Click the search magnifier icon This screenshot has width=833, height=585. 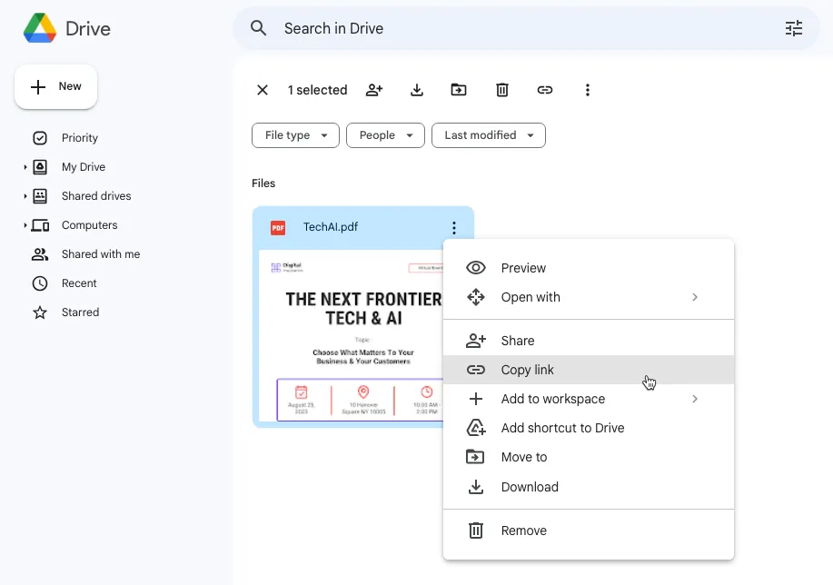[x=258, y=28]
